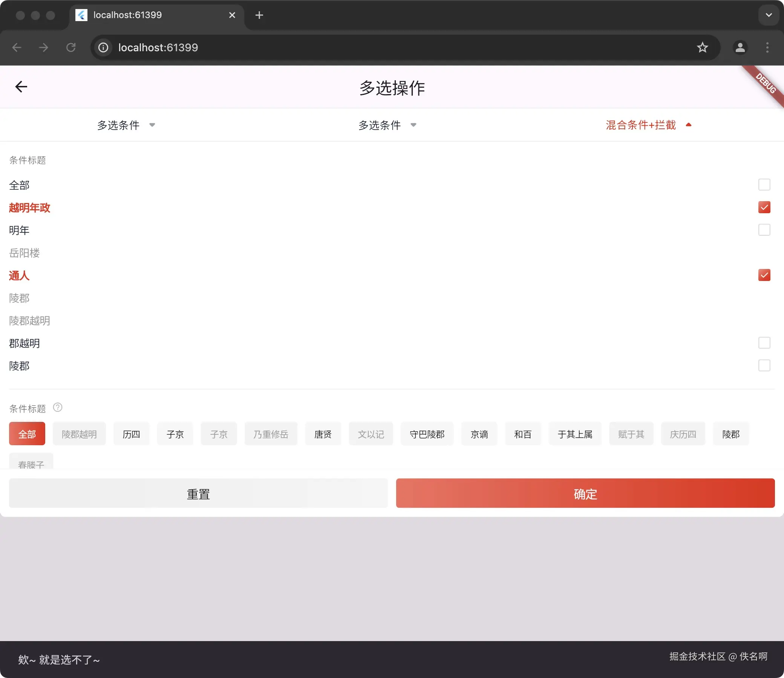
Task: Open the browser three-dot menu
Action: tap(767, 47)
